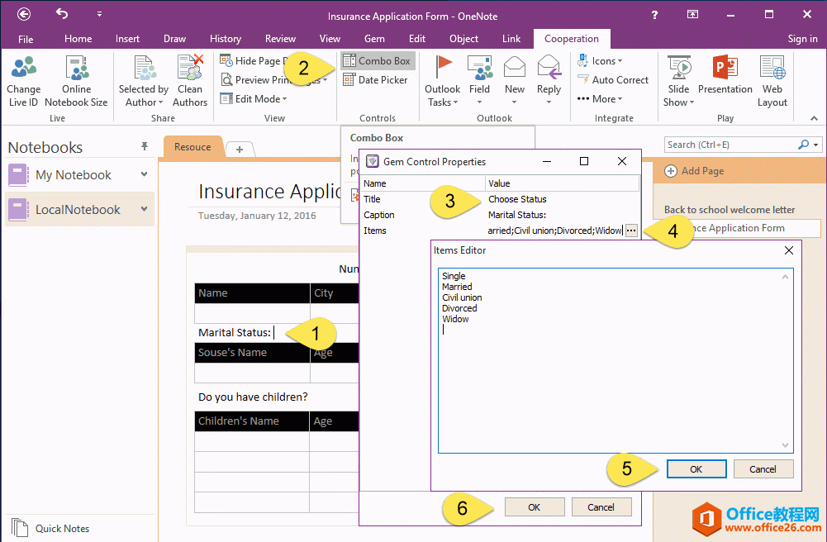Click OK in Items Editor dialog
The image size is (827, 542).
[x=696, y=469]
